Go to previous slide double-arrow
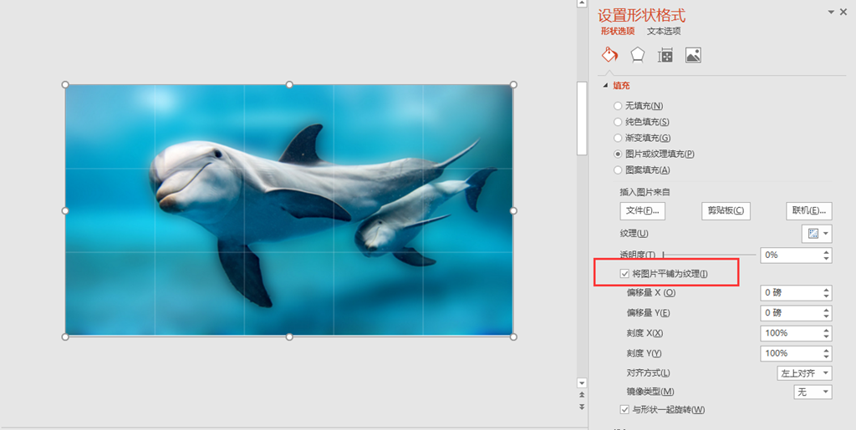856x430 pixels. click(582, 395)
